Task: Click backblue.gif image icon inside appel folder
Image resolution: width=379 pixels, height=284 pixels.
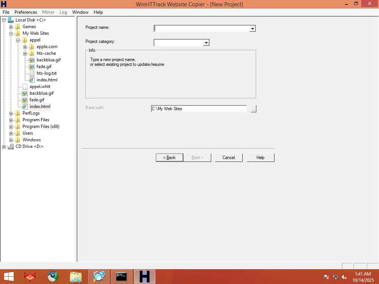Action: tap(32, 60)
